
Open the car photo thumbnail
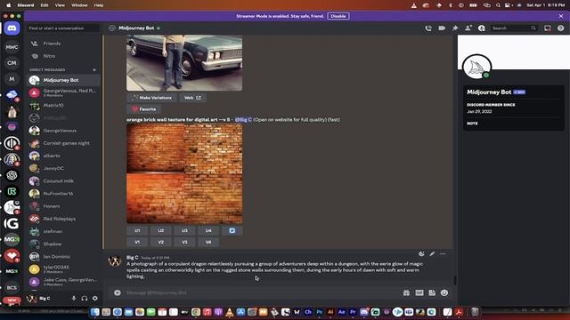(x=184, y=62)
